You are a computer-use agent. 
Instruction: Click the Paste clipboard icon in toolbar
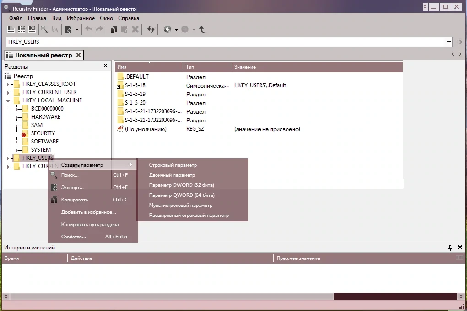click(125, 29)
